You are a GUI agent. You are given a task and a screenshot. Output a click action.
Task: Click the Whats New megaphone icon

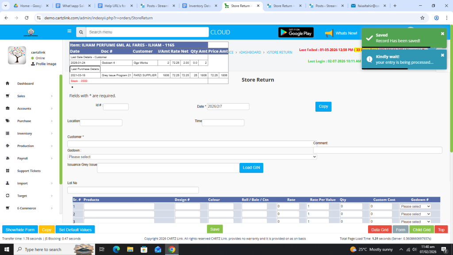[x=329, y=33]
